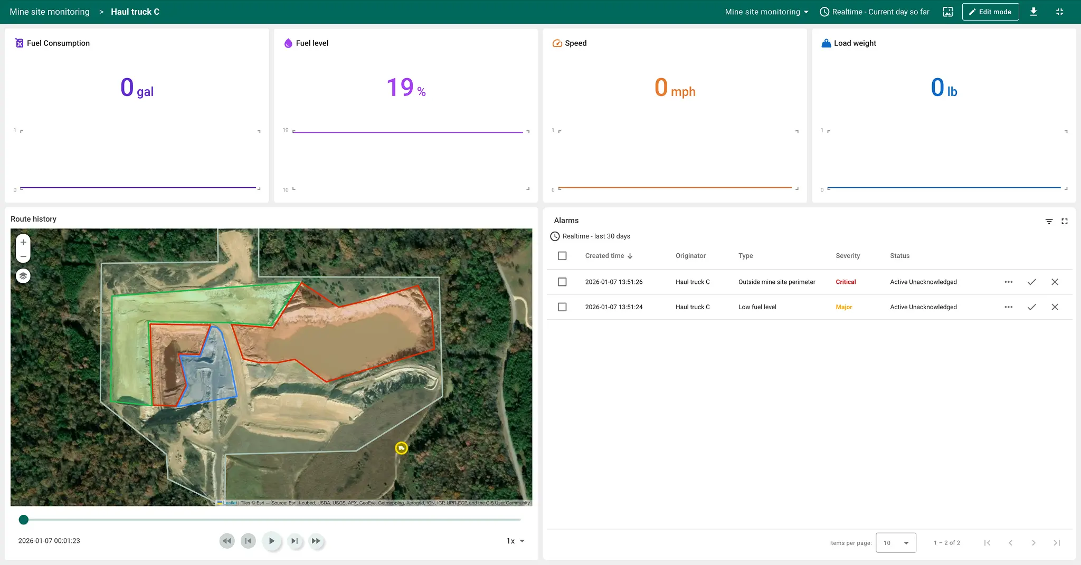Open the alarms filter icon
The height and width of the screenshot is (565, 1081).
click(1049, 221)
